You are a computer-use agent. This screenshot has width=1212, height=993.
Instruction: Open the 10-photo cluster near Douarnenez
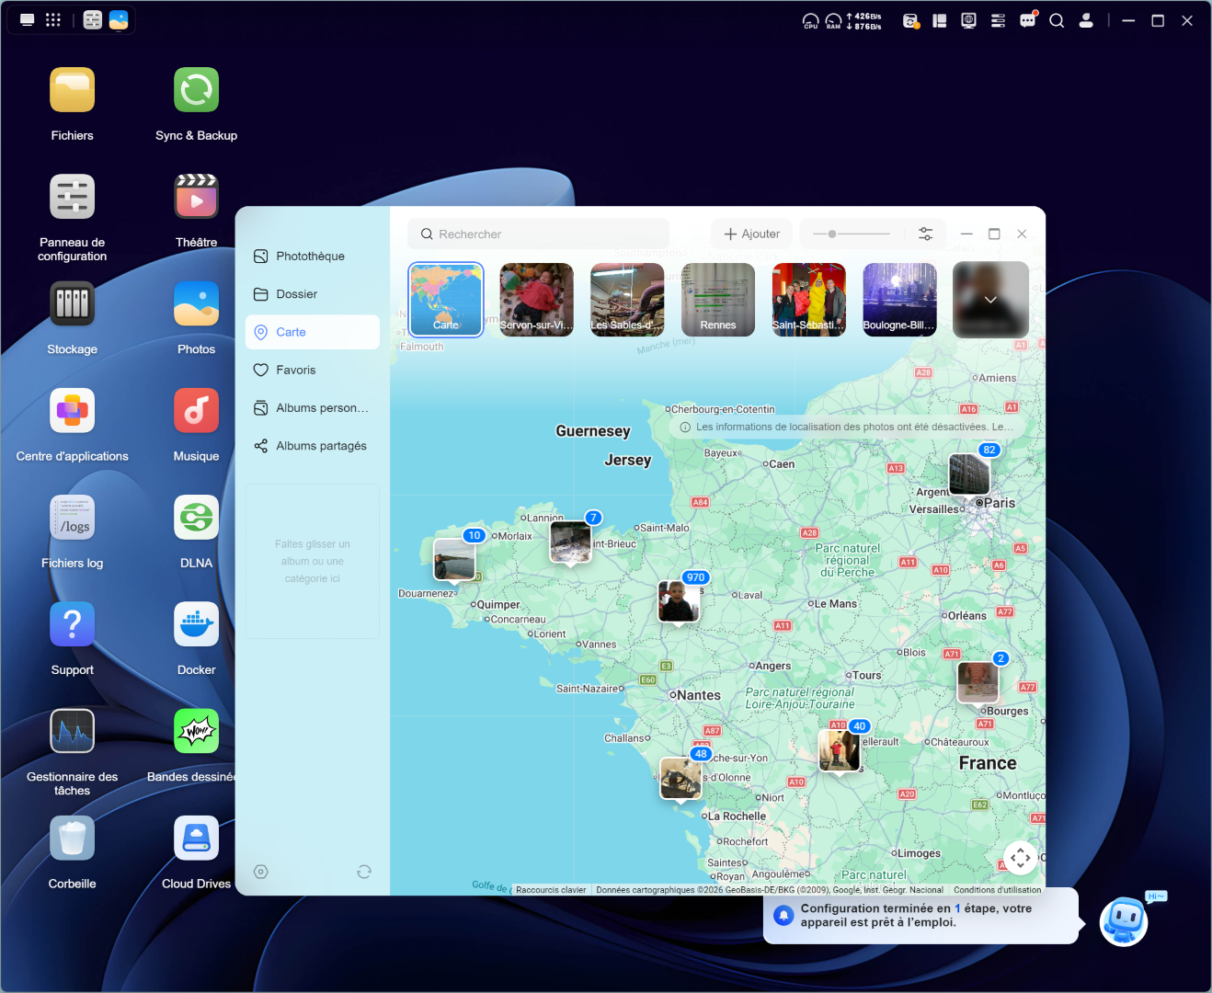click(x=454, y=559)
